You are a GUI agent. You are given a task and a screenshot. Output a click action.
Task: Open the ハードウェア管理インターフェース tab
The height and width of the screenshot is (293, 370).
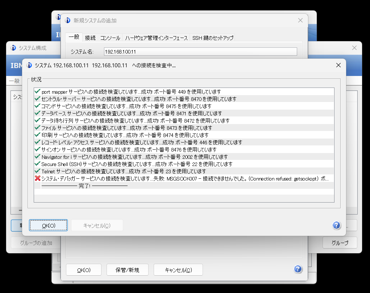point(156,38)
